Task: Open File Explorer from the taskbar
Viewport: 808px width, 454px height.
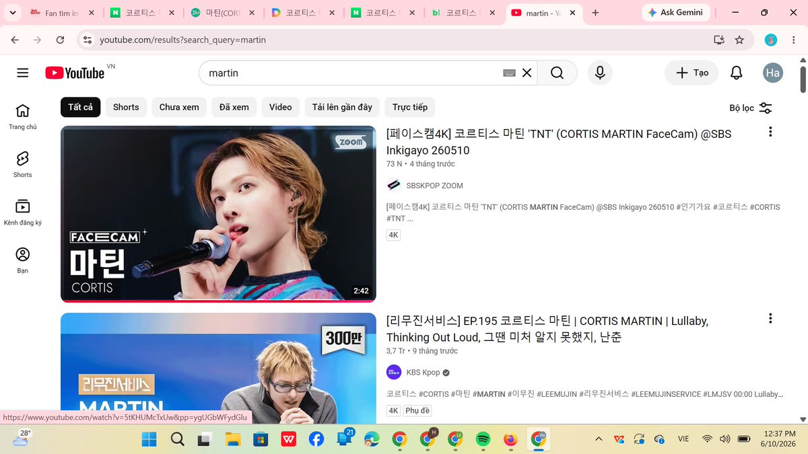Action: pos(232,439)
